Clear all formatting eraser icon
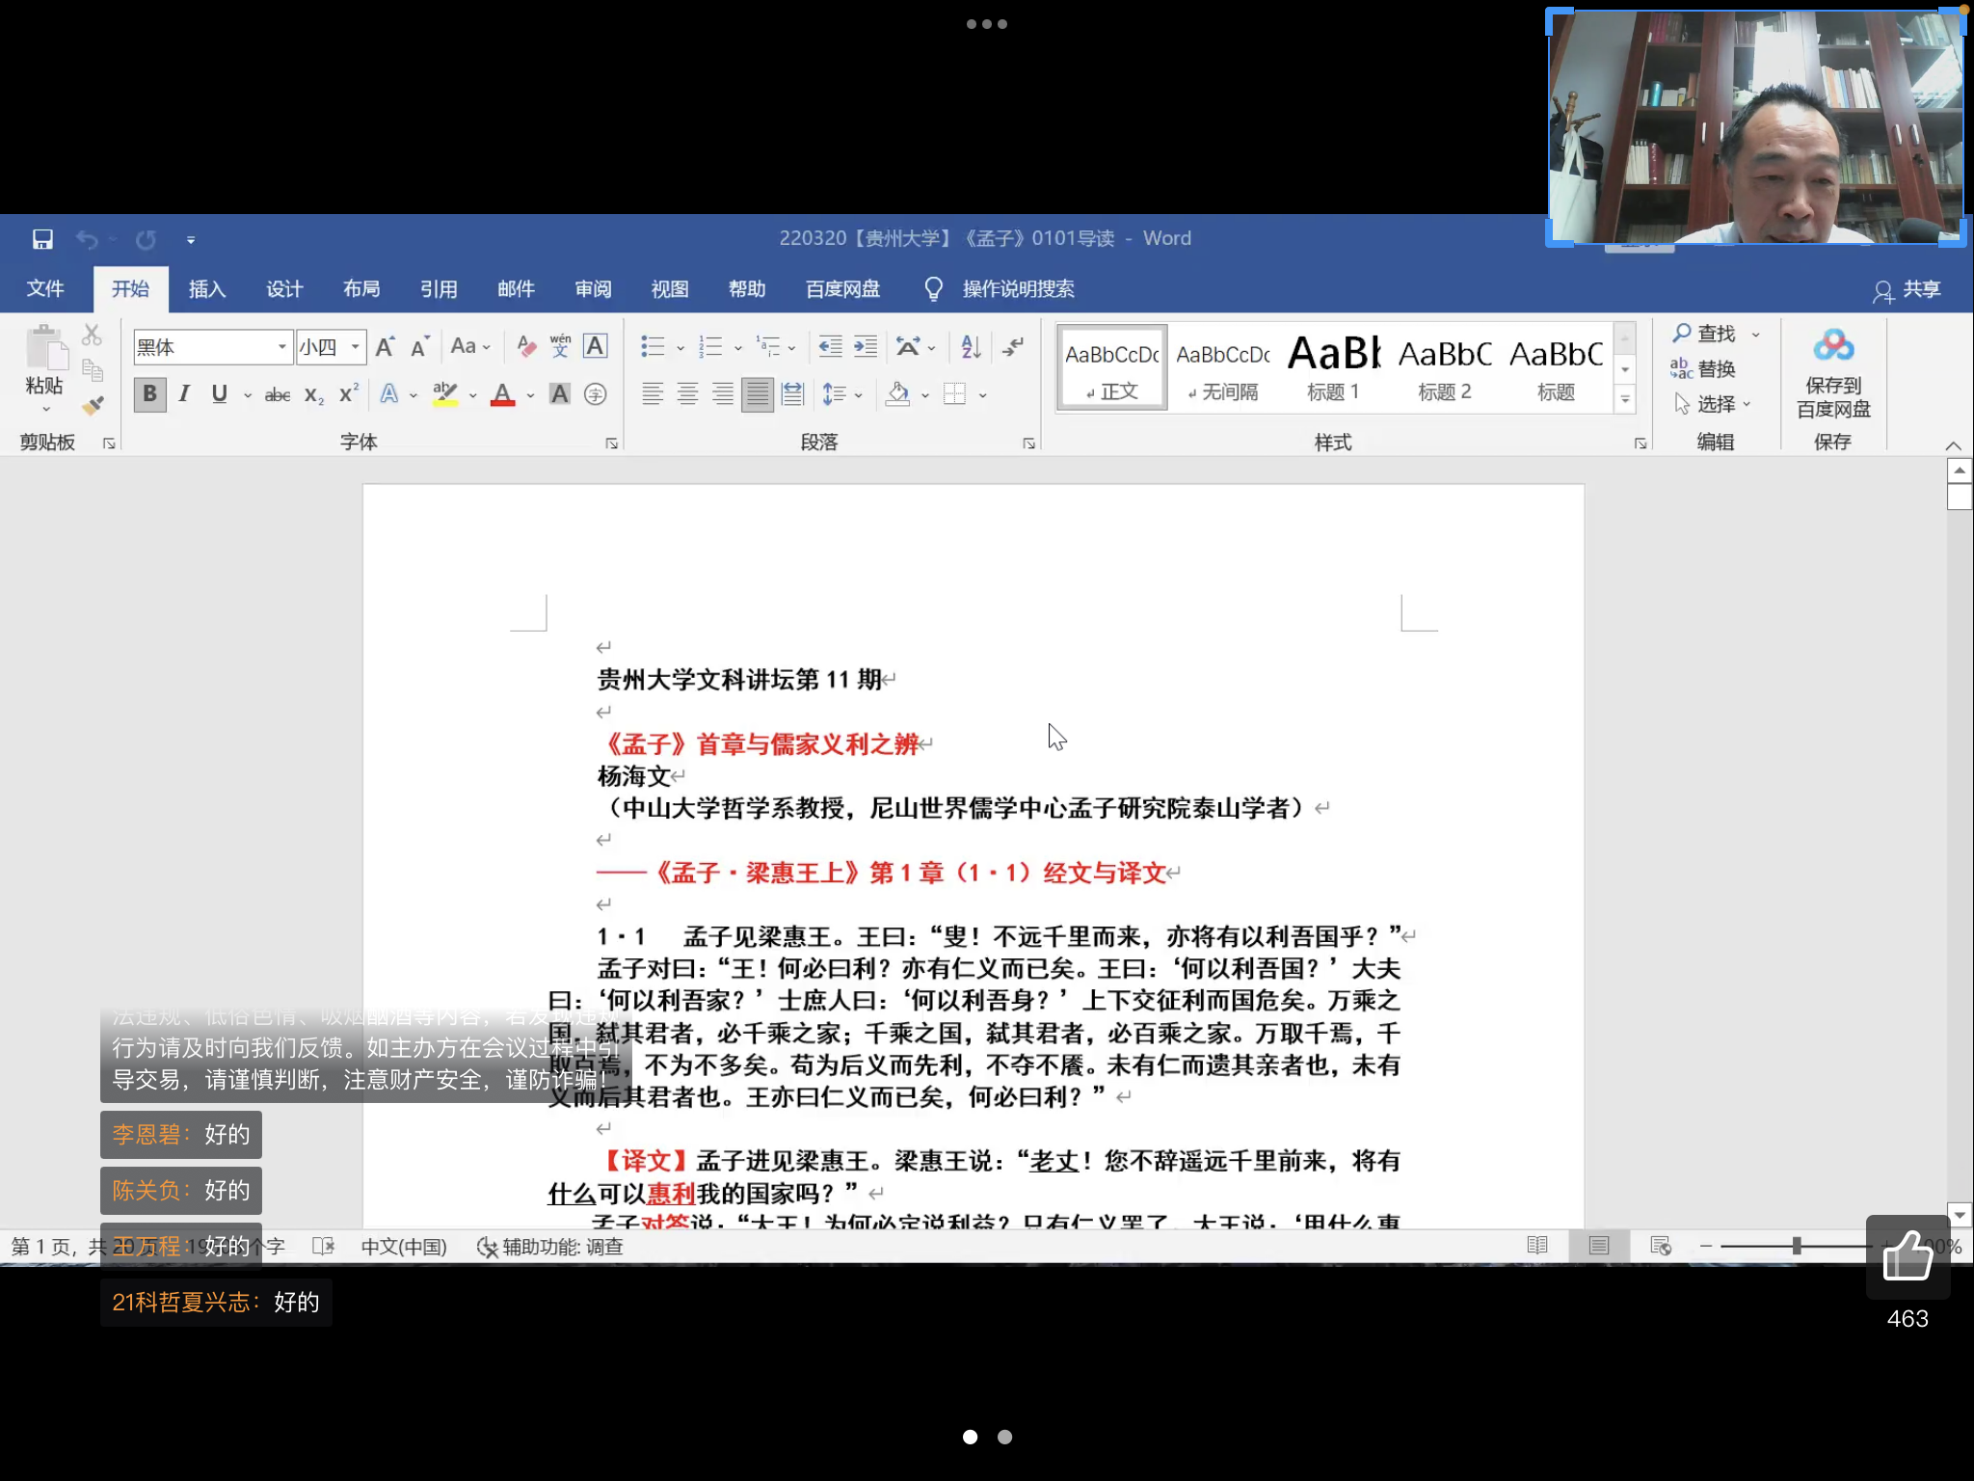The image size is (1974, 1481). (526, 346)
